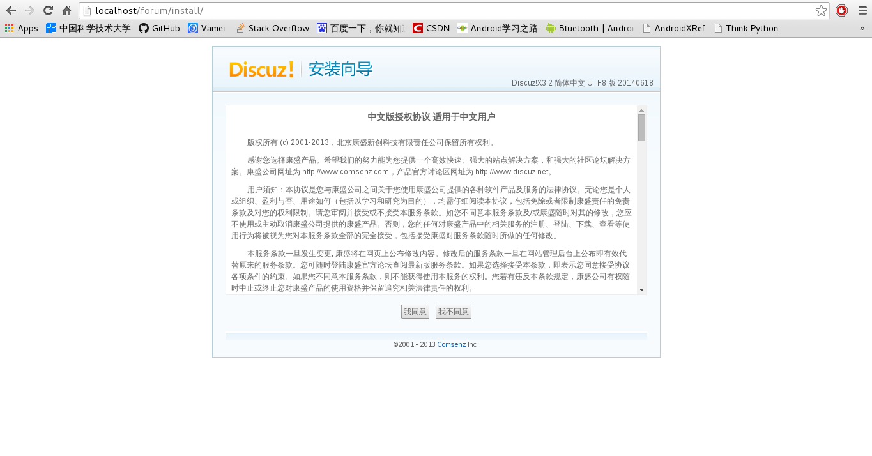Open the Apps shortcut in bookmarks bar
Screen dimensions: 872x456
pyautogui.click(x=21, y=28)
